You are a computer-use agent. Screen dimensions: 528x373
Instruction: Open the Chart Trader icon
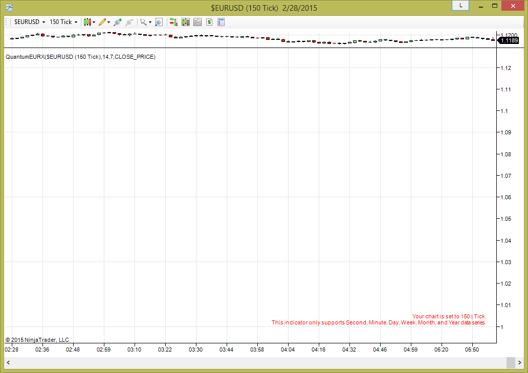click(174, 22)
